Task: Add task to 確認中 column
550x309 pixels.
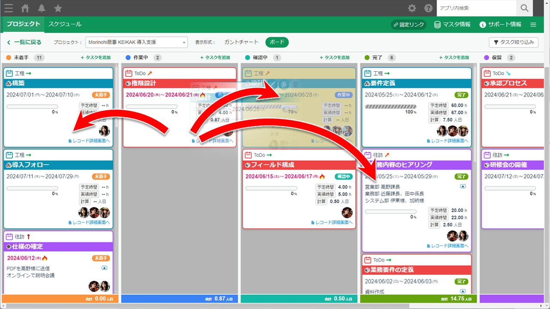Action: [334, 58]
